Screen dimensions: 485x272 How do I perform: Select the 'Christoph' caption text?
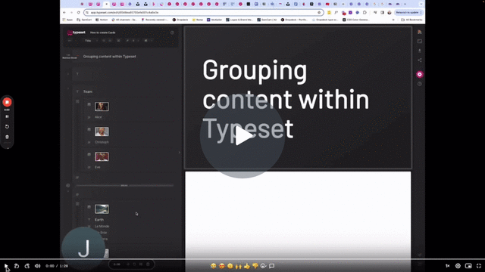[102, 142]
